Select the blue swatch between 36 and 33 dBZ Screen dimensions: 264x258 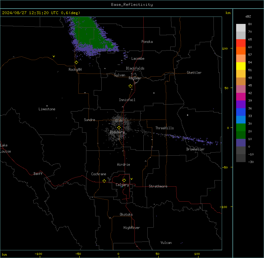pos(241,112)
